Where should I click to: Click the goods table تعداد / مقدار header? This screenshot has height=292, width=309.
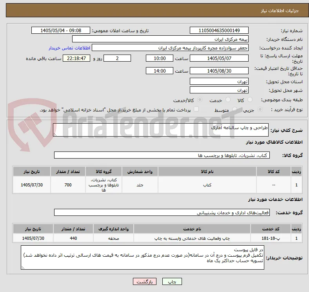click(68, 171)
